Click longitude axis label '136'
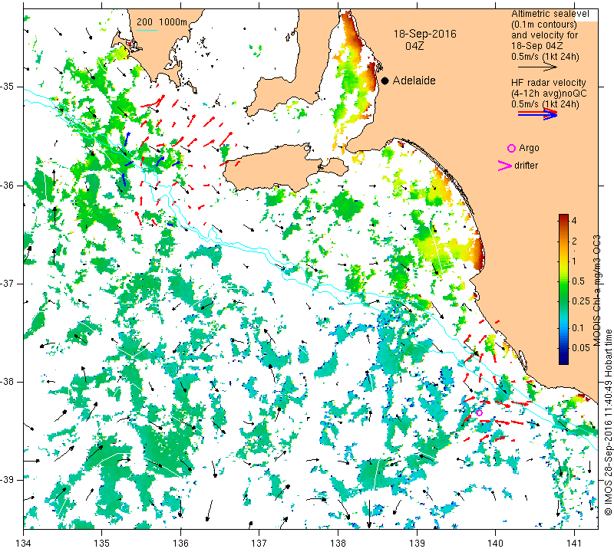The image size is (614, 552). click(x=180, y=543)
